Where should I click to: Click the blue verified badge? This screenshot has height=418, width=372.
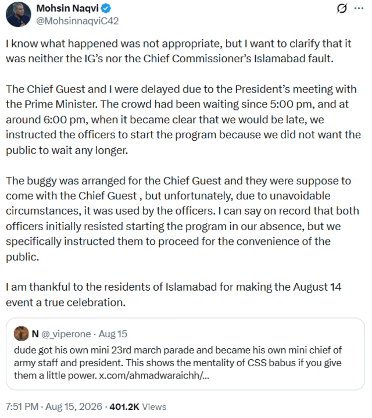tap(106, 9)
